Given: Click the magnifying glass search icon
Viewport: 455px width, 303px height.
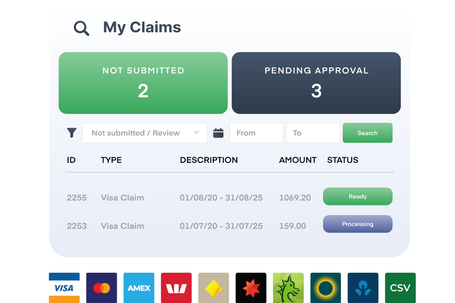Looking at the screenshot, I should coord(81,27).
